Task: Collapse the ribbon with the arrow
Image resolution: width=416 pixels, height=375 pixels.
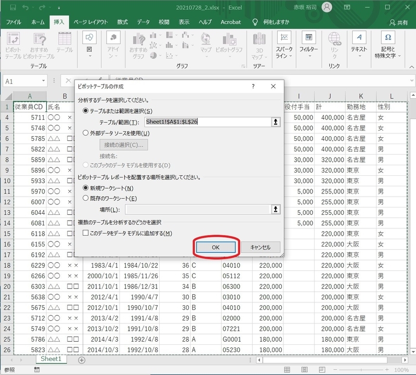Action: (x=411, y=67)
